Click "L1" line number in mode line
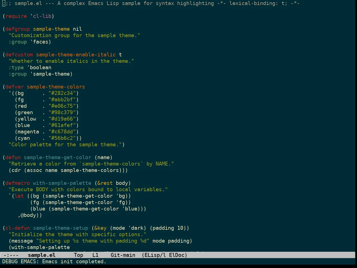The image size is (357, 268). [95, 255]
